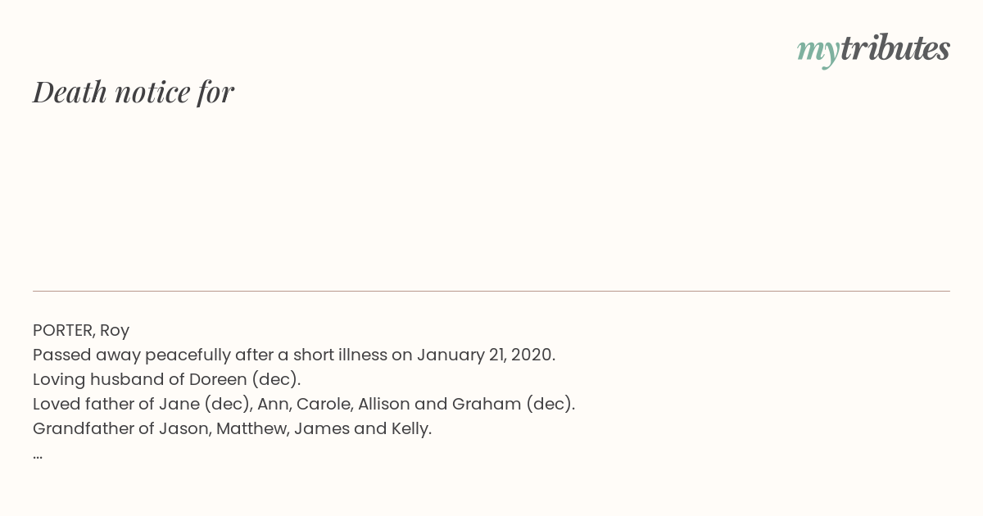
Task: Click the green "my" part of the logo
Action: point(818,52)
